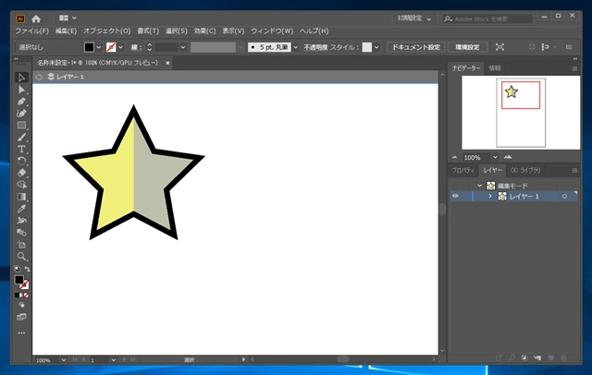Switch to the CC ライブラリ tab

525,170
